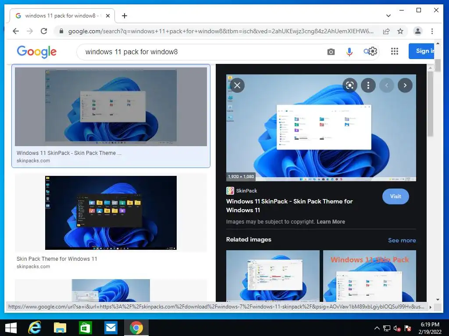Viewport: 449px width, 336px height.
Task: Open preview title 'Windows 11 SkinPack' link
Action: tap(289, 206)
